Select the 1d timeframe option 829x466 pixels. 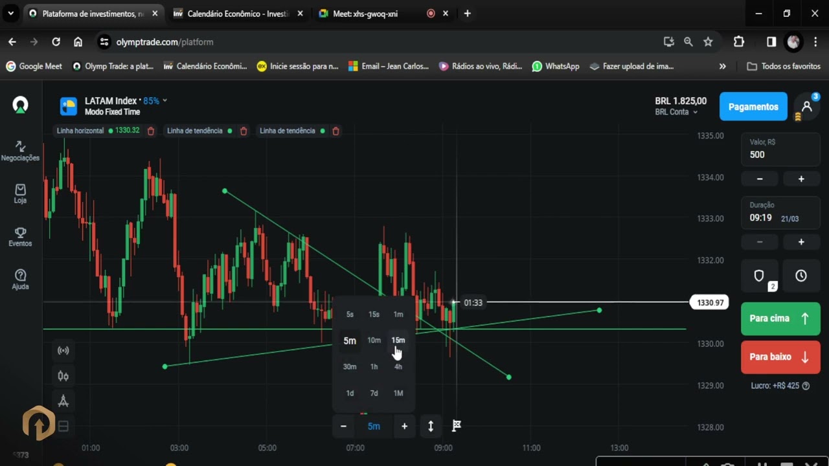point(350,394)
